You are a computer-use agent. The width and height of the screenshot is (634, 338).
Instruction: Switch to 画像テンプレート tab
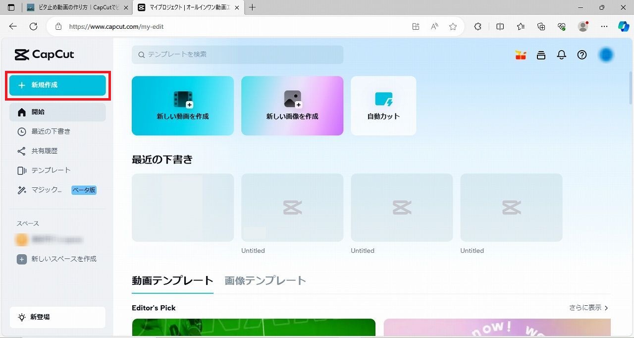(x=265, y=281)
